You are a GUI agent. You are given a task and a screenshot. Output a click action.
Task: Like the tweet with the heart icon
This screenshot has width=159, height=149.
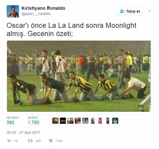(x=51, y=141)
